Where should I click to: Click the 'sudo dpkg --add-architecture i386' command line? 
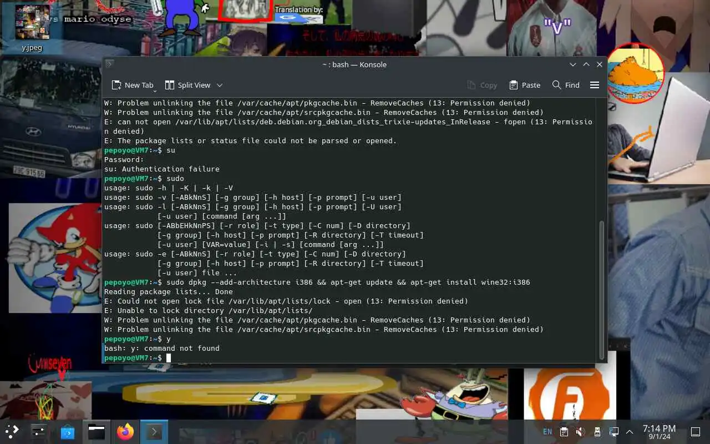(x=317, y=282)
